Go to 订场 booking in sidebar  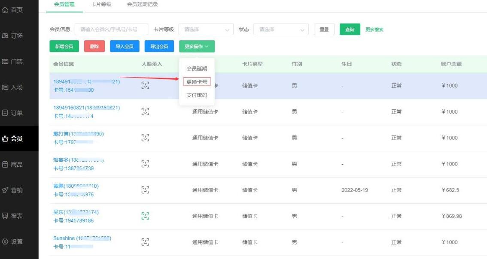[13, 36]
